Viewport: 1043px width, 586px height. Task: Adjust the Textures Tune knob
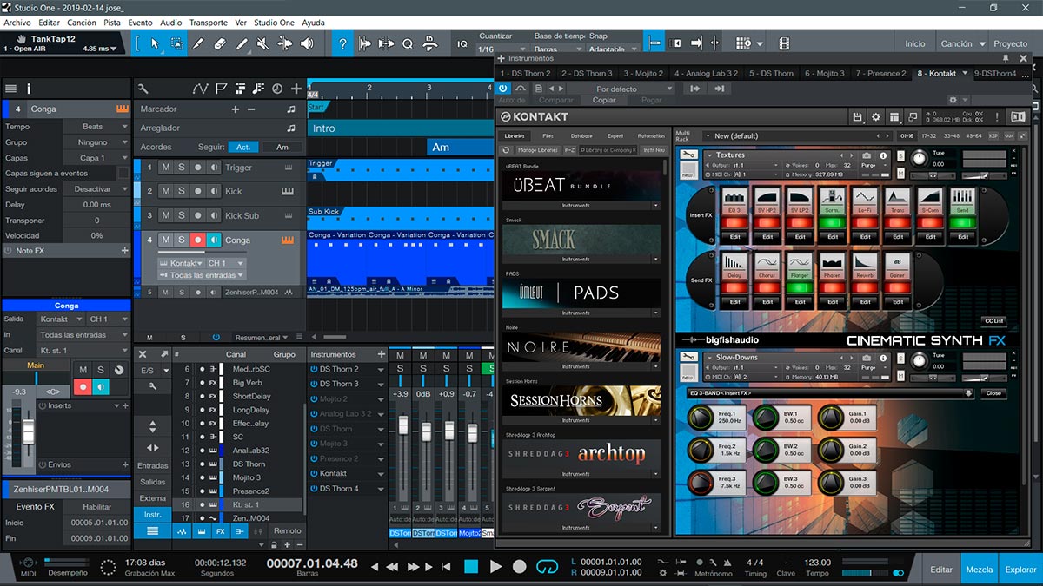pyautogui.click(x=919, y=157)
